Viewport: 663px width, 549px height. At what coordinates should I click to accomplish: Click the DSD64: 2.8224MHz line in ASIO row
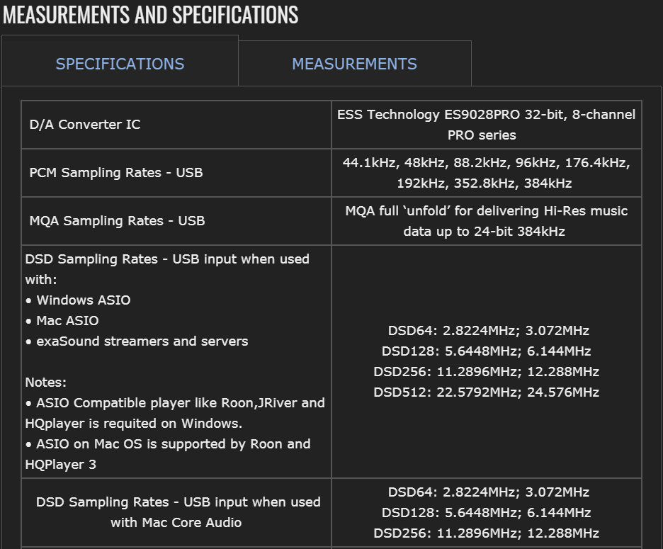click(x=486, y=331)
